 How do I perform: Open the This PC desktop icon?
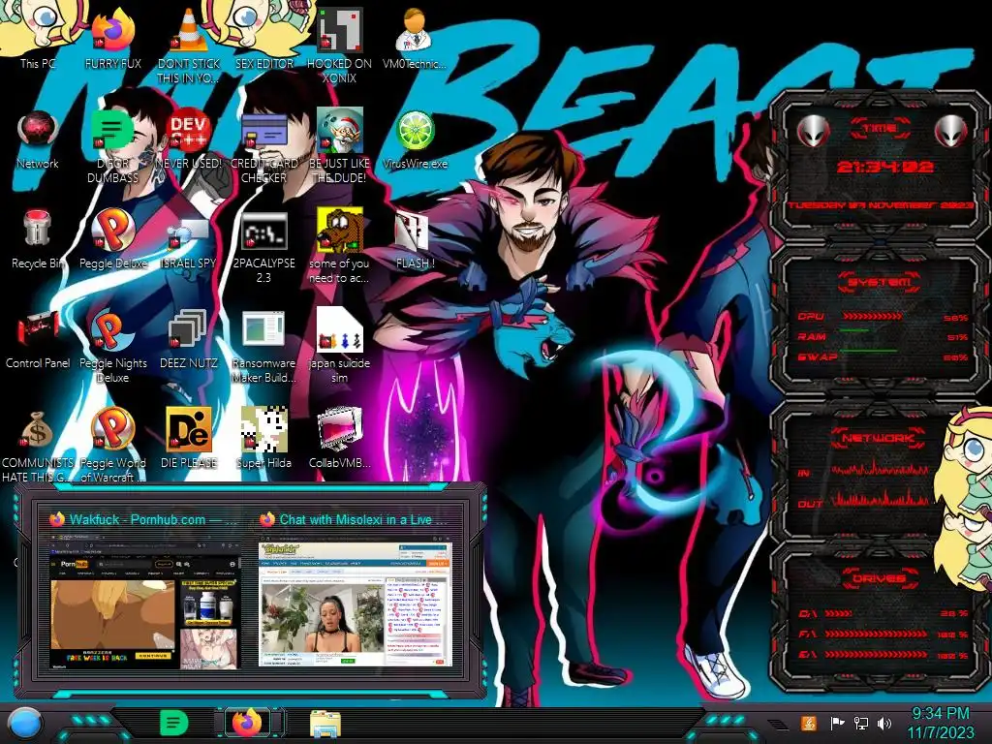tap(38, 38)
